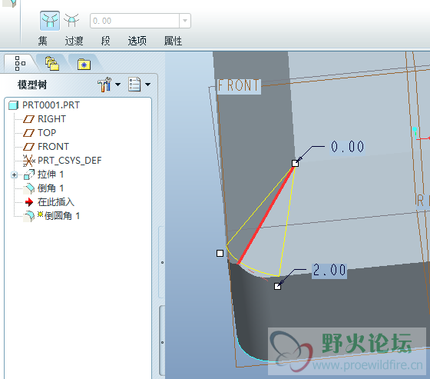Open the radius value dropdown arrow
The height and width of the screenshot is (379, 430).
185,21
